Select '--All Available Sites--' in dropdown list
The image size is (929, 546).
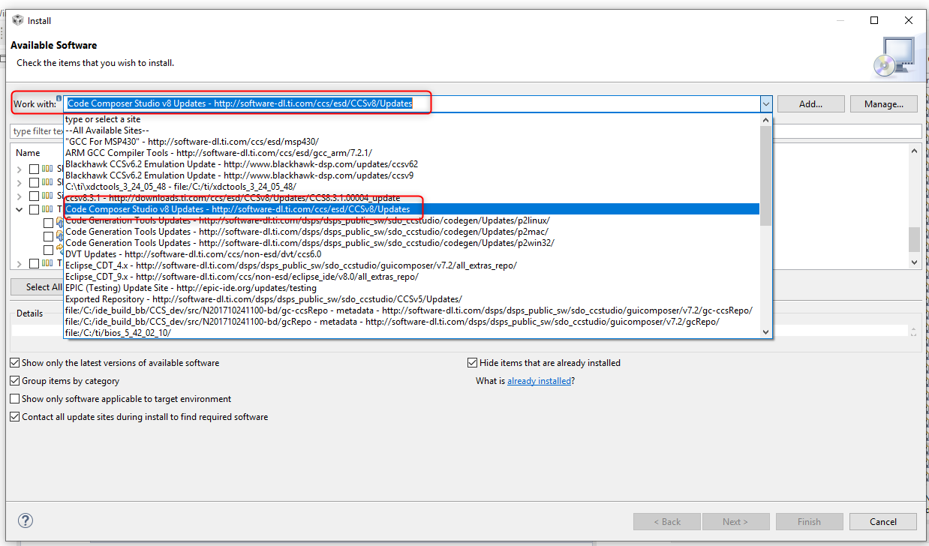point(411,130)
